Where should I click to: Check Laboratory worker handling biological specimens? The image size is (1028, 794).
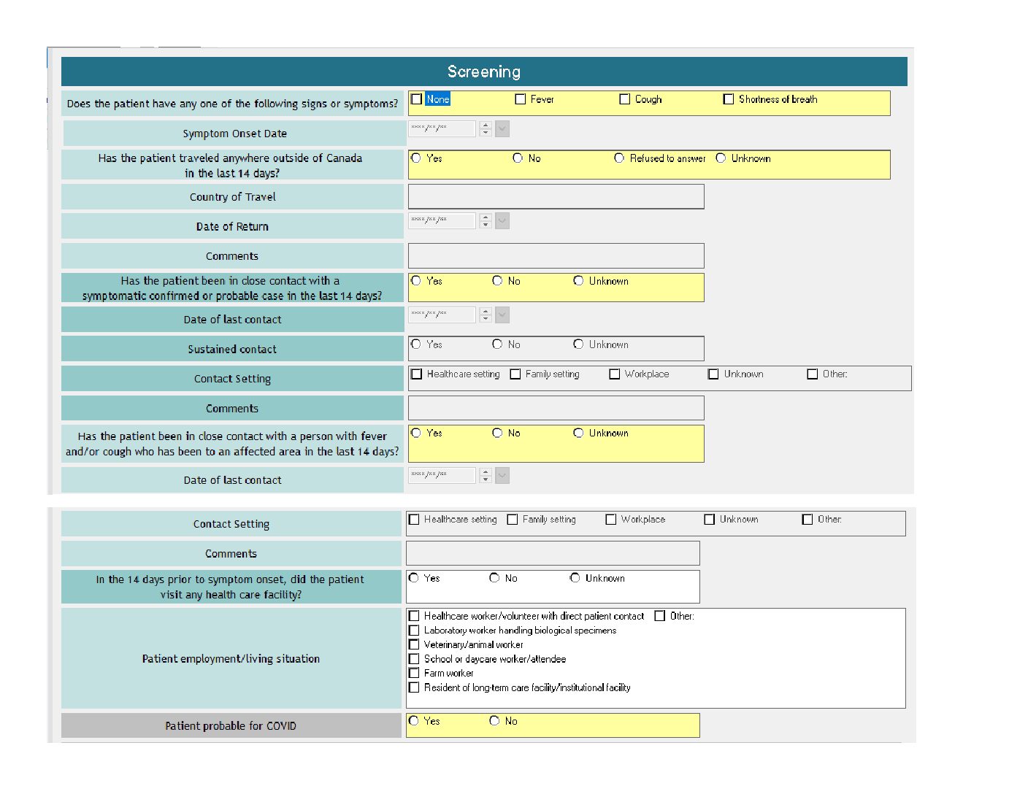click(415, 631)
